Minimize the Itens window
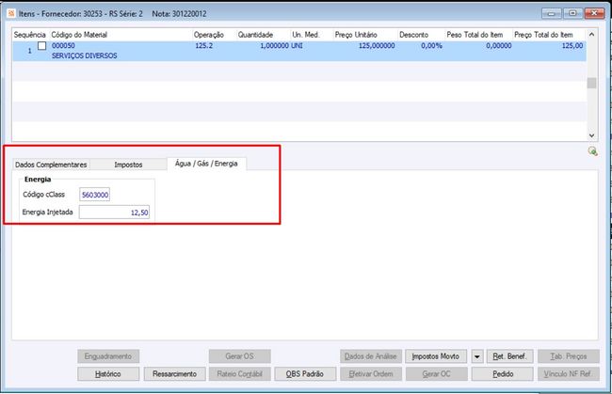The image size is (612, 394). click(x=551, y=14)
